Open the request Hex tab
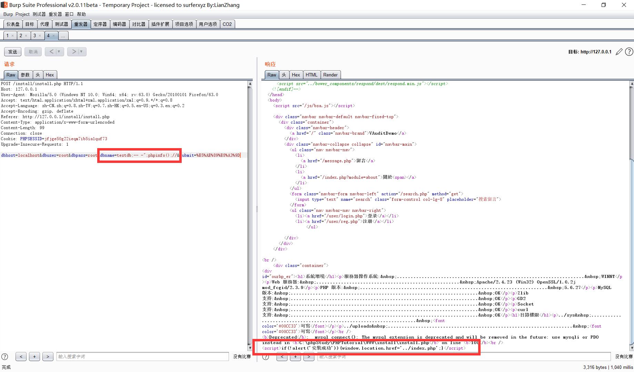Image resolution: width=634 pixels, height=372 pixels. click(x=50, y=75)
